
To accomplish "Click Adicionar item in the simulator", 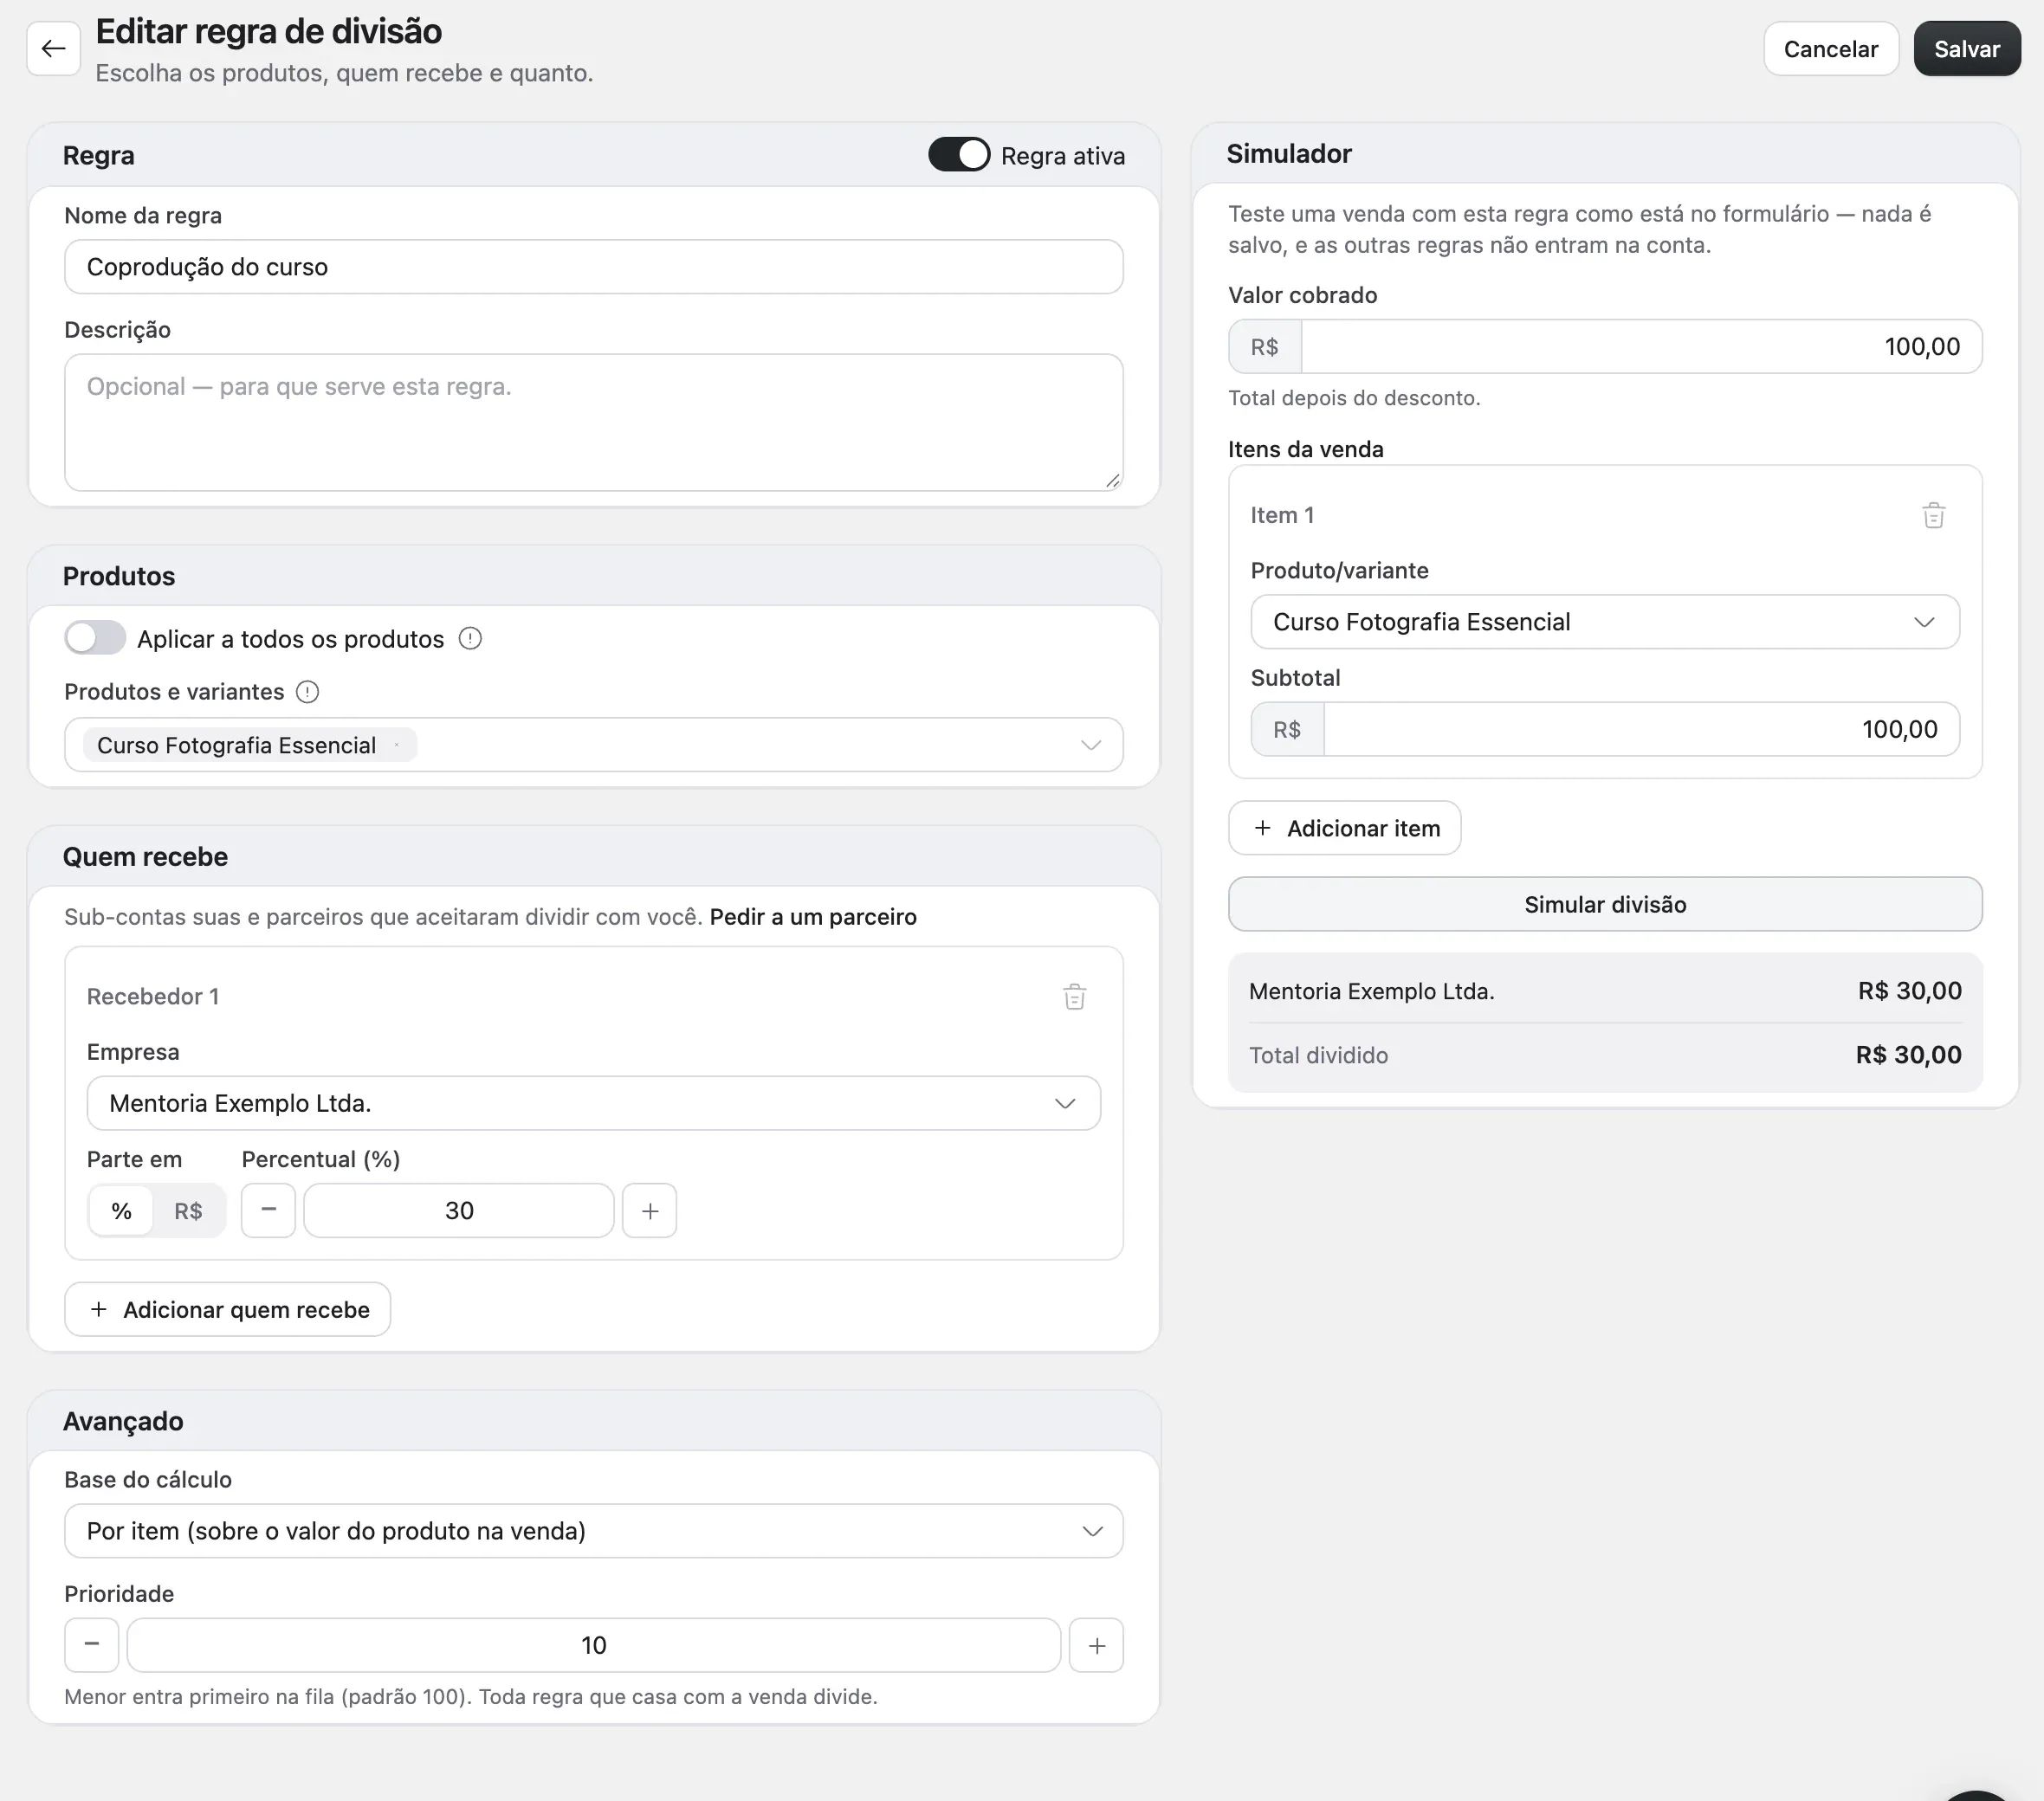I will point(1345,828).
